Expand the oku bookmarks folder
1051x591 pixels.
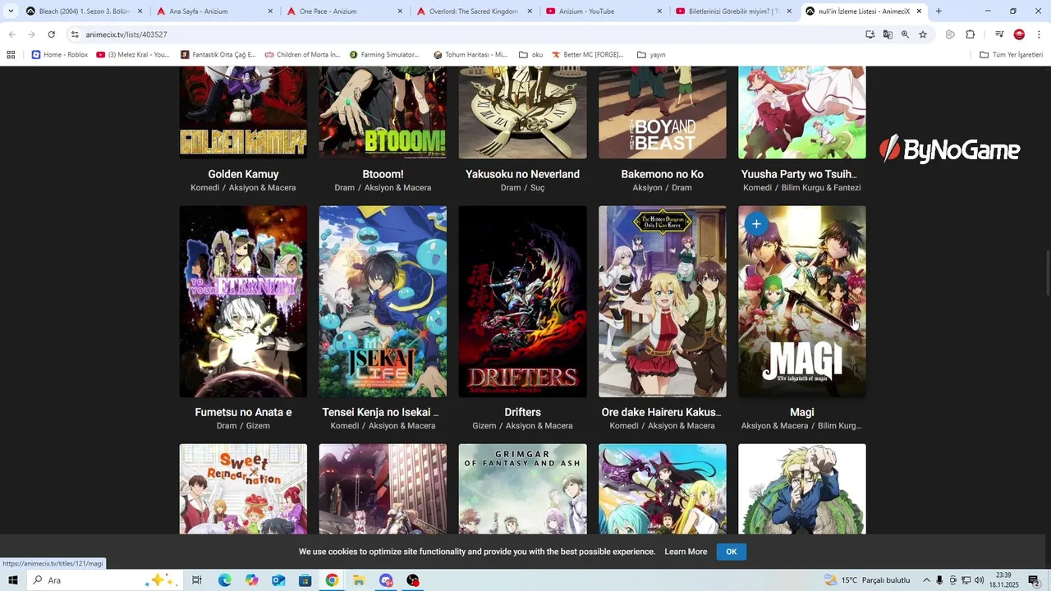531,55
